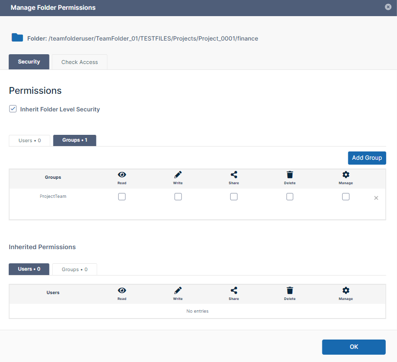Remove ProjectTeam group with the X icon
397x362 pixels.
click(376, 198)
